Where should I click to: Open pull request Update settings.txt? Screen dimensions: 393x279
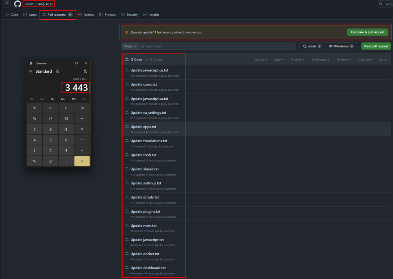coord(146,183)
